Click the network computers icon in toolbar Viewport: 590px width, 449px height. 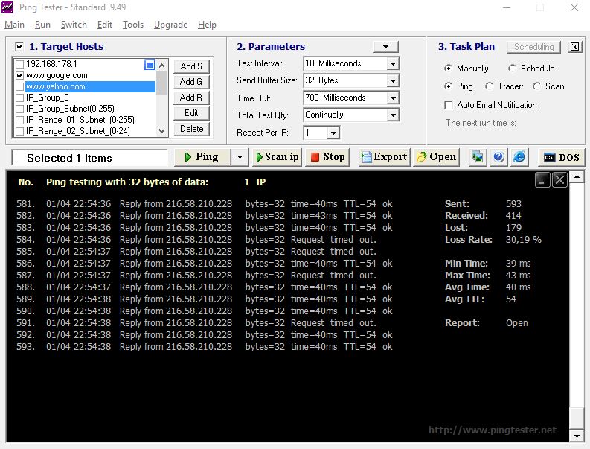click(478, 156)
